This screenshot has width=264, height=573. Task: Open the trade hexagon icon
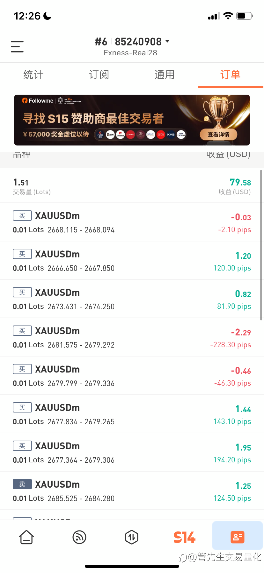coord(132,537)
